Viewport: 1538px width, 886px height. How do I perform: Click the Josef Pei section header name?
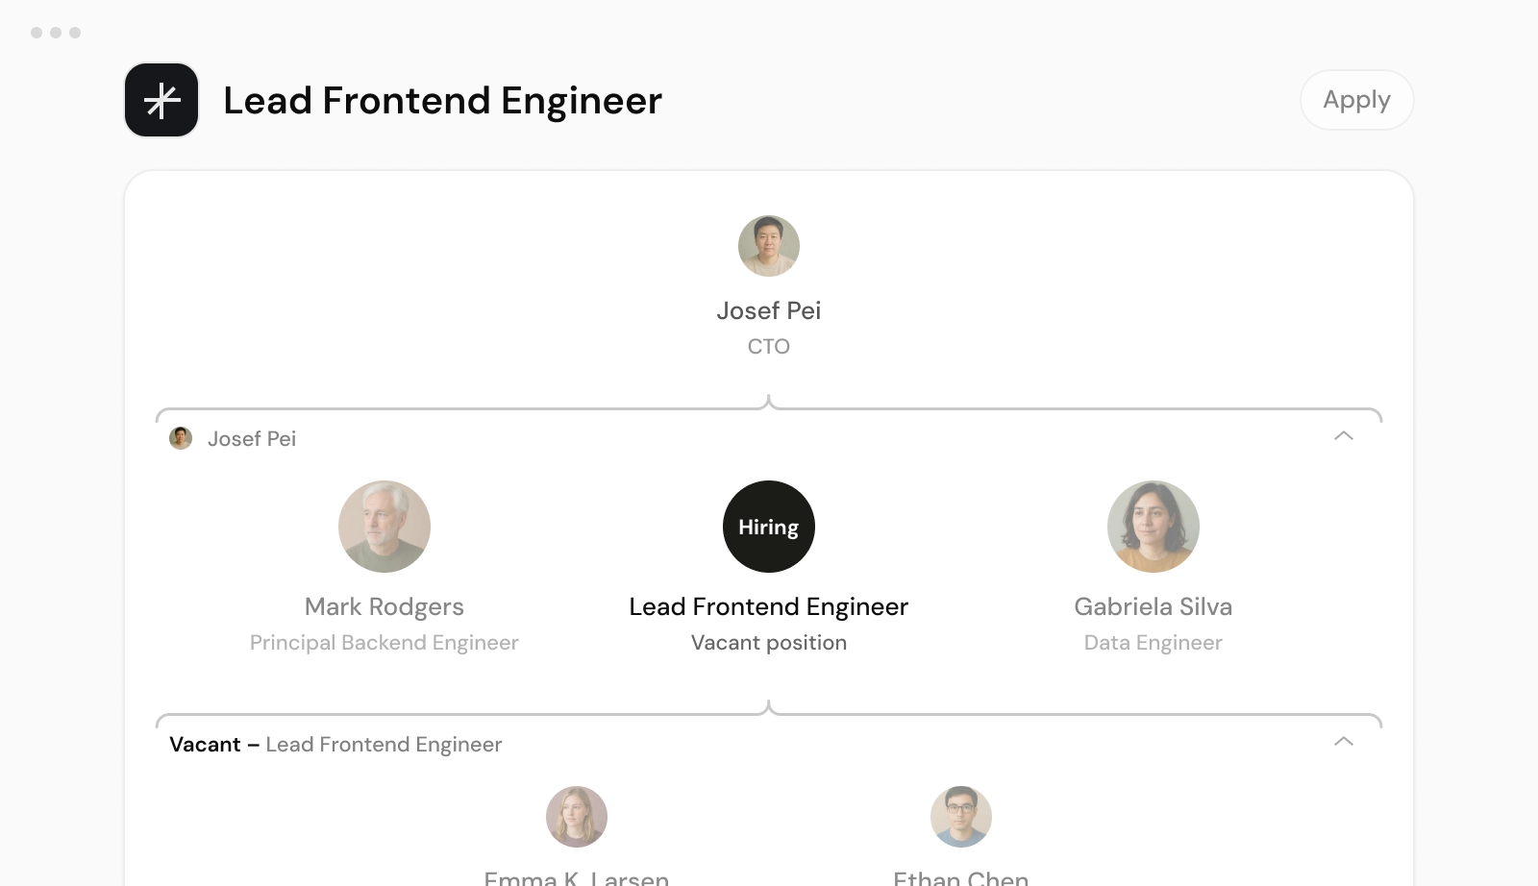[x=252, y=438]
